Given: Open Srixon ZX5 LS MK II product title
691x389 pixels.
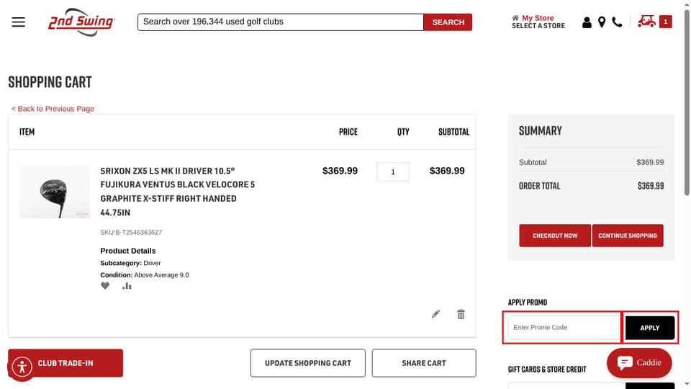Looking at the screenshot, I should [x=178, y=192].
